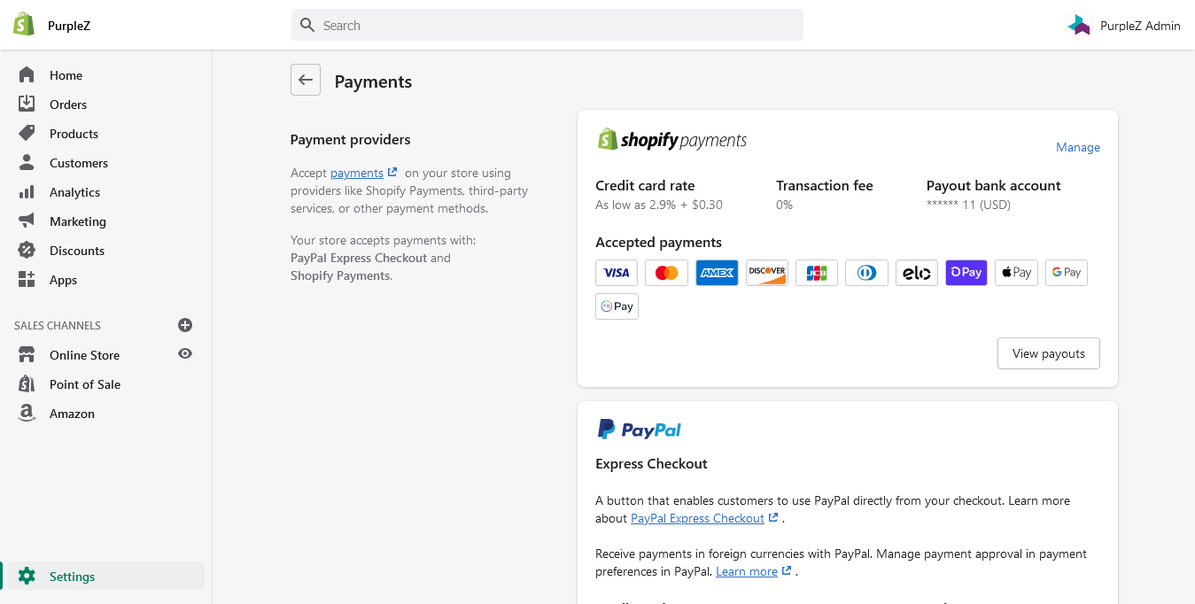
Task: Open the Amazon sales channel icon
Action: pyautogui.click(x=27, y=413)
